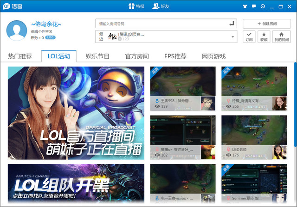This screenshot has width=297, height=207.
Task: Open the LOL官方直播间 banner
Action: 76,113
